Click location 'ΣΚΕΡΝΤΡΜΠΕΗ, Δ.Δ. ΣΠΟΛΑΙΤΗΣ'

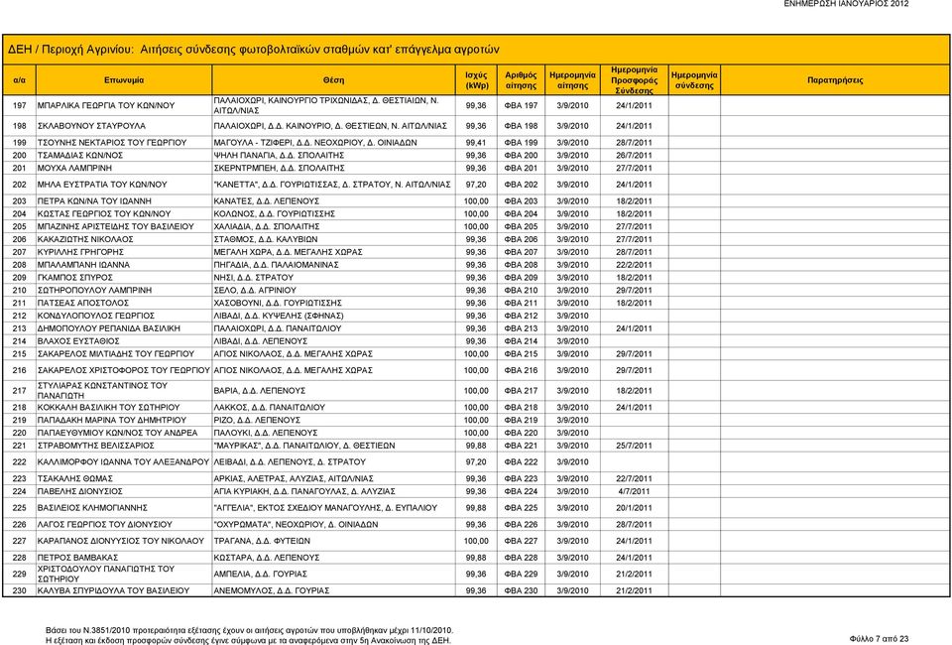[x=280, y=169]
